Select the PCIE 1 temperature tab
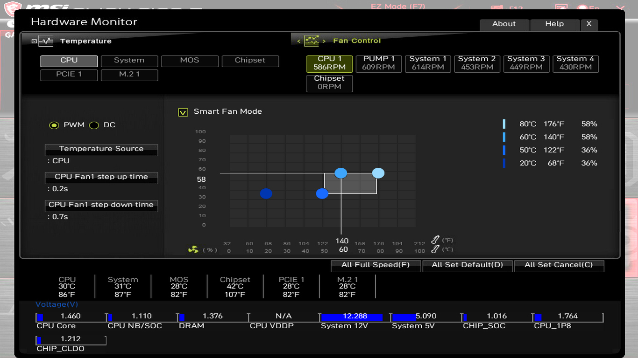The height and width of the screenshot is (358, 638). coord(69,75)
